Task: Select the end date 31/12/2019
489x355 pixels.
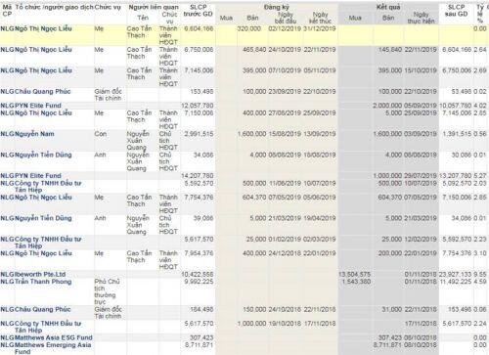Action: (x=320, y=28)
